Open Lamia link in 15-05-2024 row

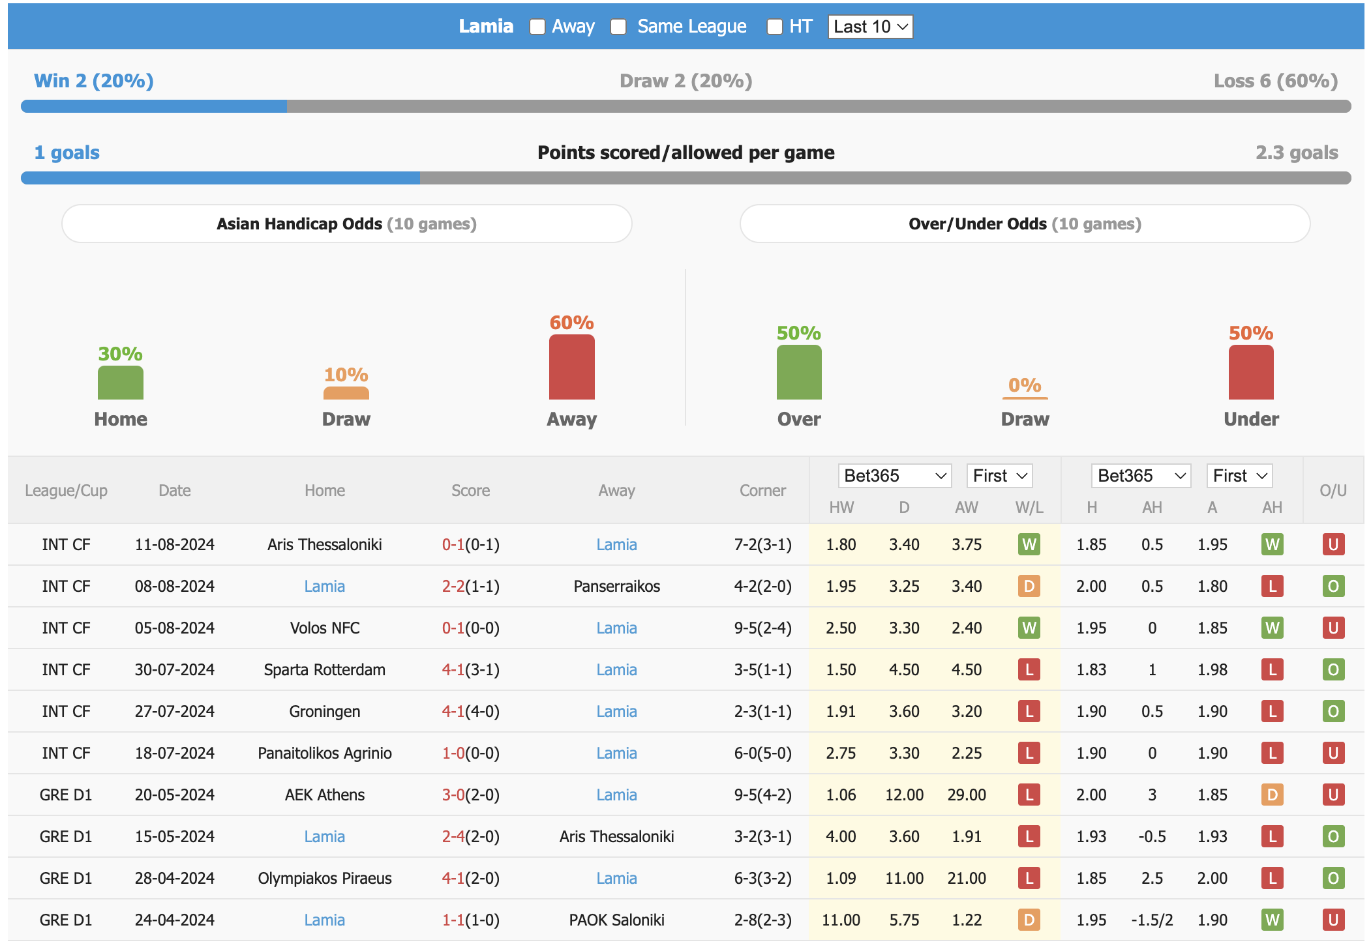(x=324, y=836)
